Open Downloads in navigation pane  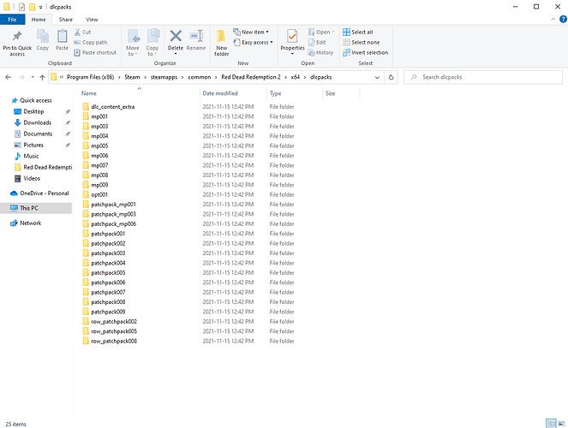(38, 122)
